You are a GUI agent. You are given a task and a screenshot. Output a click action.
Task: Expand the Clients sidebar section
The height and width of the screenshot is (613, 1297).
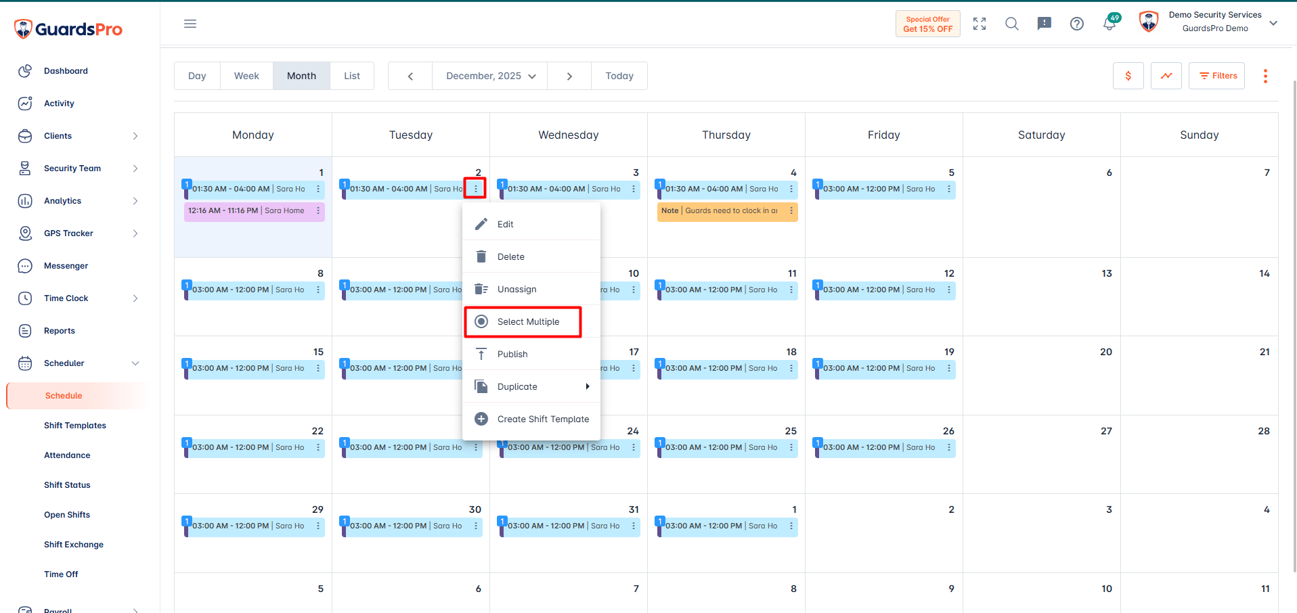click(x=135, y=136)
